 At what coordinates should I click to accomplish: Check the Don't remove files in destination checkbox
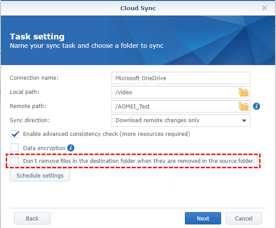click(x=15, y=161)
